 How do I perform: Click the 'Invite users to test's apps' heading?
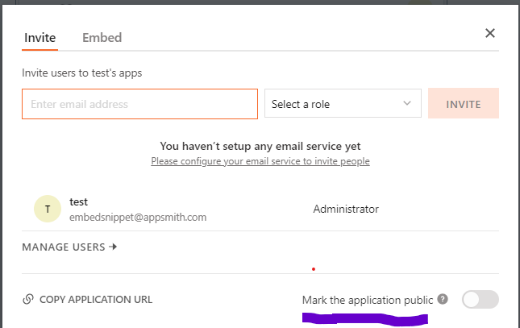point(82,73)
